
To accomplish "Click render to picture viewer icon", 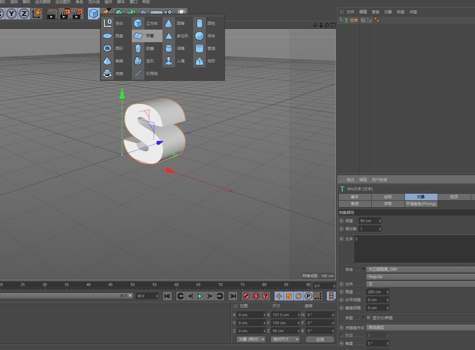I will tap(64, 13).
